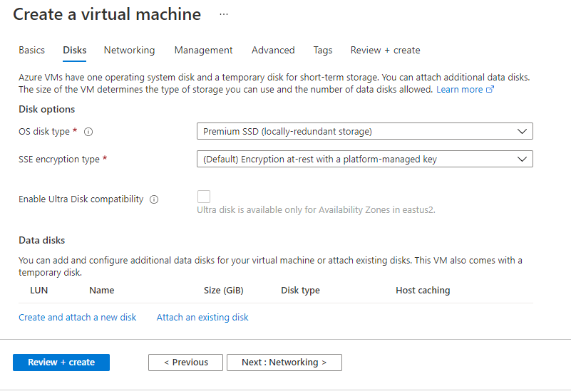Viewport: 571px width, 391px height.
Task: Click Create and attach a new disk
Action: pyautogui.click(x=77, y=318)
